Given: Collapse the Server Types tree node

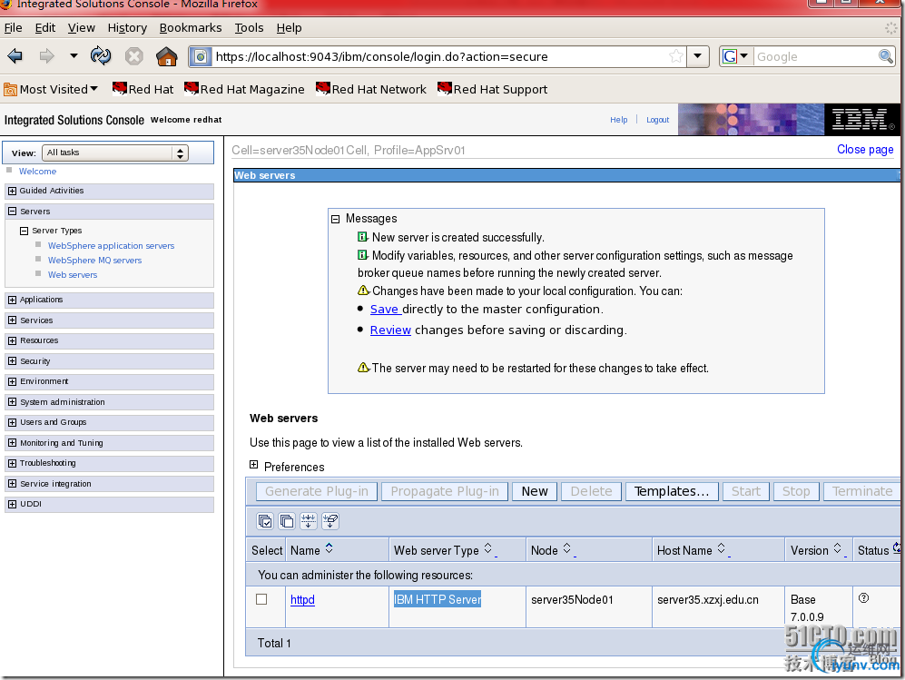Looking at the screenshot, I should (x=24, y=231).
